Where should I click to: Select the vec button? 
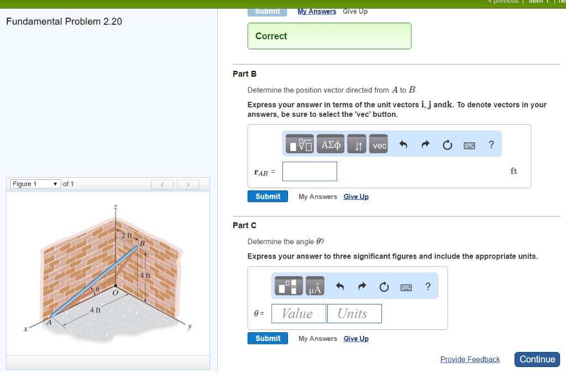(379, 144)
